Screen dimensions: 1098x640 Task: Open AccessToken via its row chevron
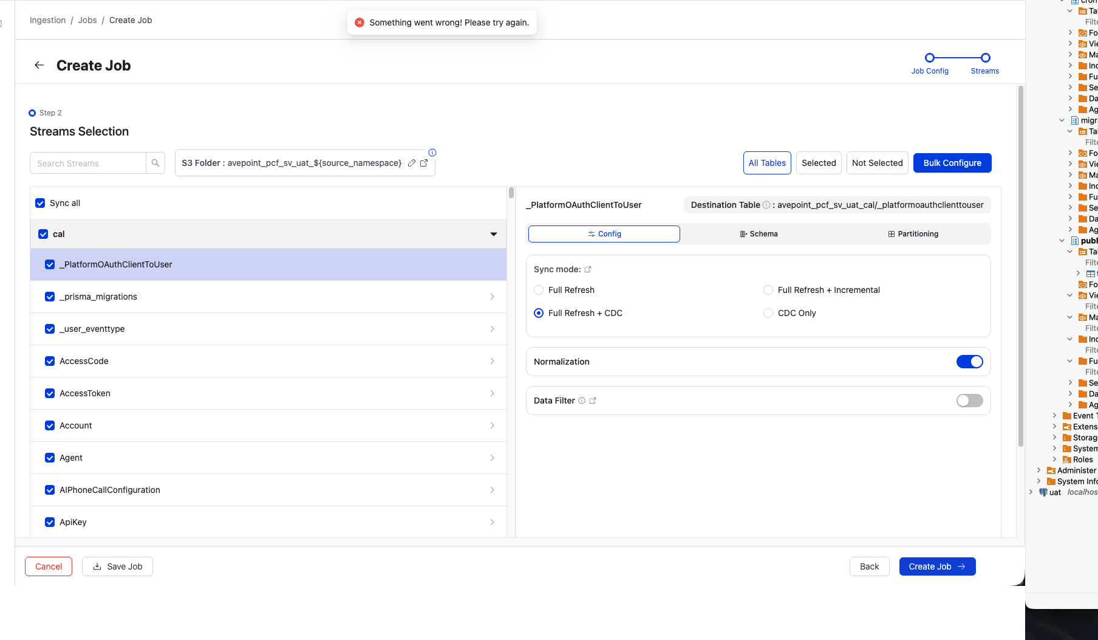click(492, 393)
